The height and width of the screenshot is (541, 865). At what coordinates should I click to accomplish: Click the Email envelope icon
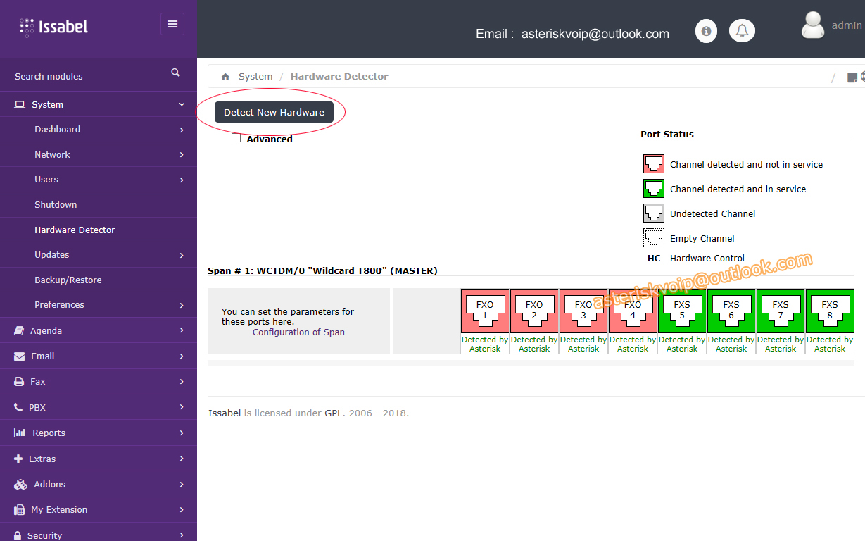click(19, 356)
